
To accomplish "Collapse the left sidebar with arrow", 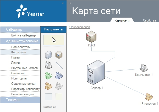I will point(63,3).
